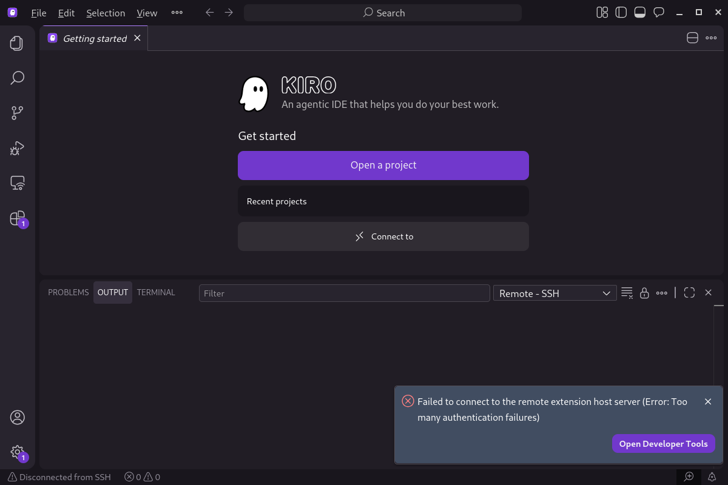Viewport: 728px width, 485px height.
Task: Click the Manage settings gear icon
Action: [x=17, y=452]
